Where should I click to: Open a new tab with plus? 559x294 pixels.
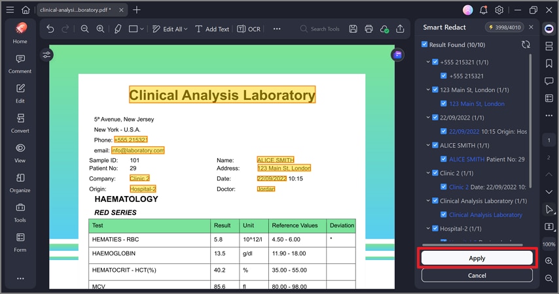[137, 10]
